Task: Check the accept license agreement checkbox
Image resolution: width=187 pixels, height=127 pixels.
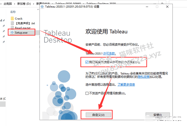Action: (x=87, y=62)
